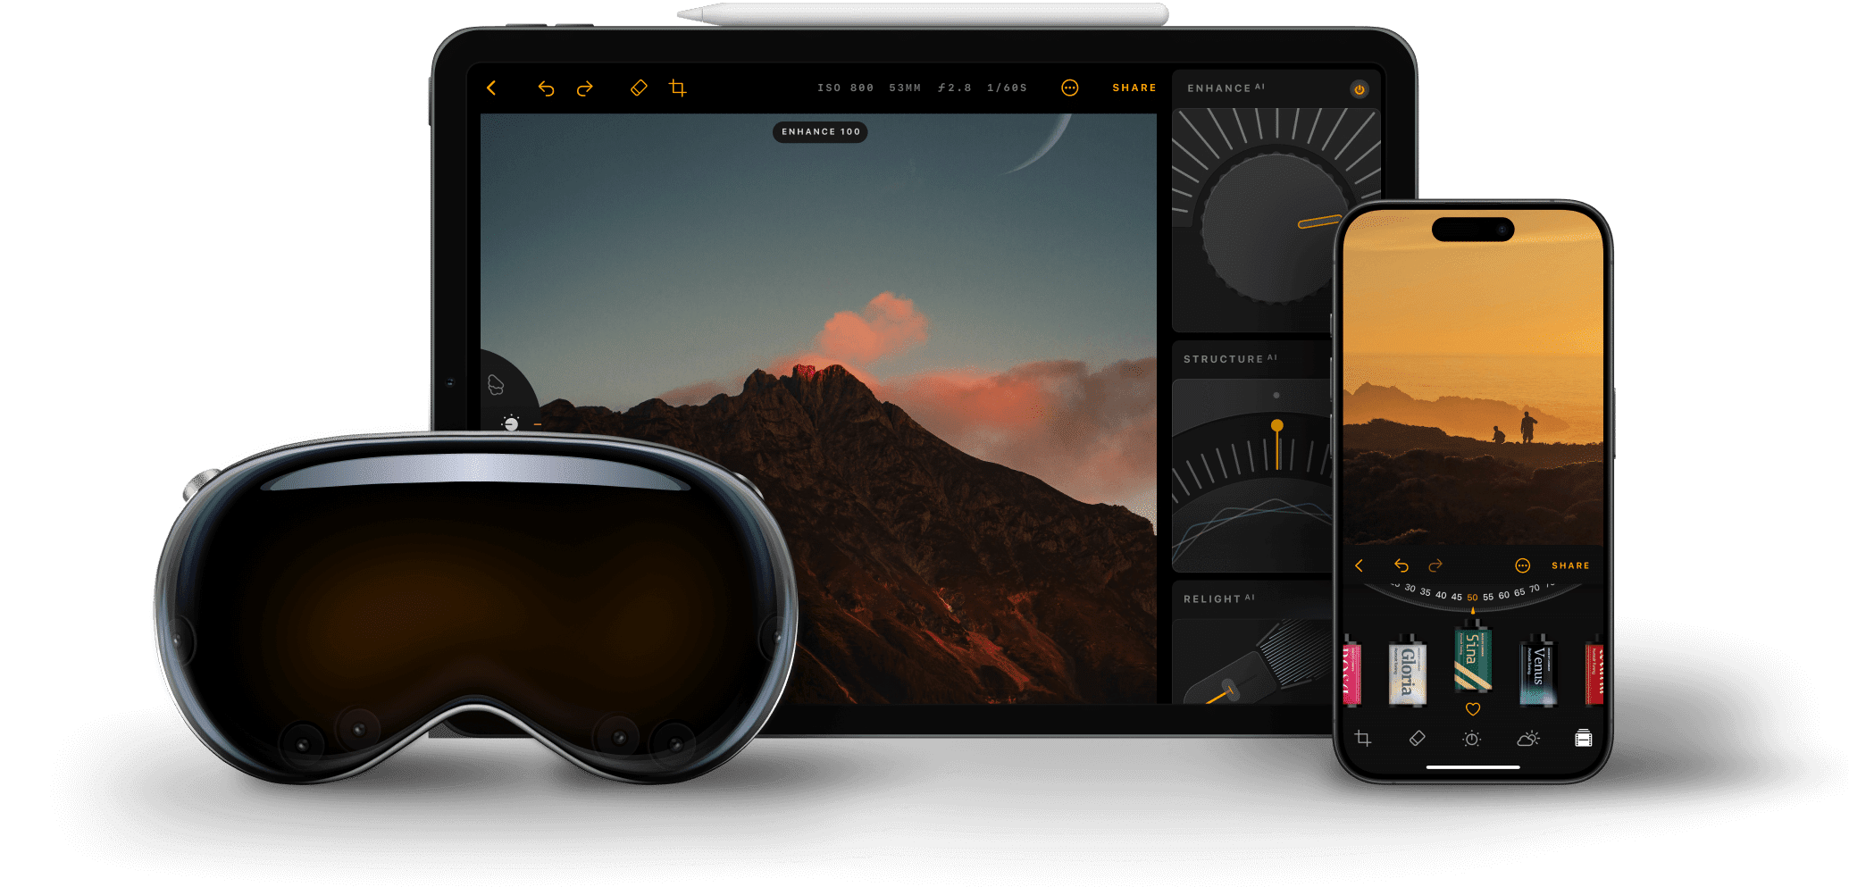Toggle the Enhance AI power button
The width and height of the screenshot is (1849, 887).
(1360, 89)
